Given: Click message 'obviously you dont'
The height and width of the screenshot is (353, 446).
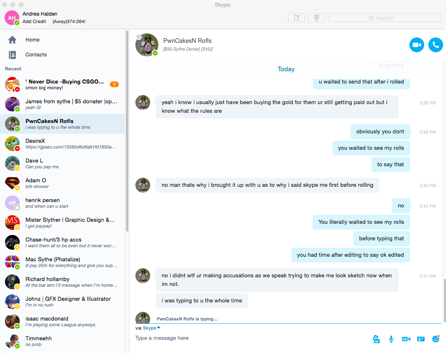Looking at the screenshot, I should (x=380, y=132).
